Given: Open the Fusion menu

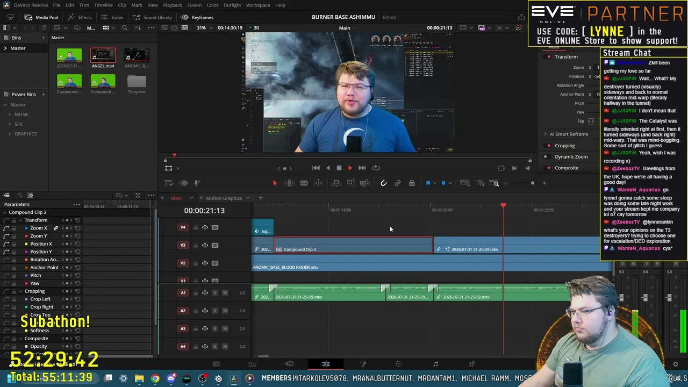Looking at the screenshot, I should 195,5.
